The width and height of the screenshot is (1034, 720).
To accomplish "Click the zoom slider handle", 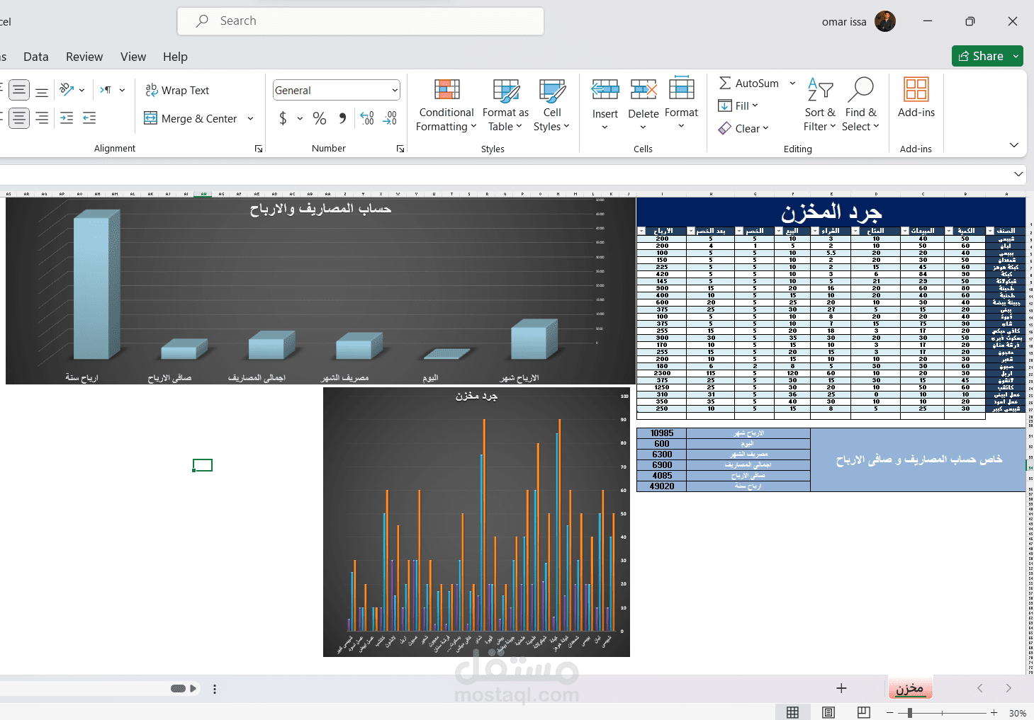I will click(x=910, y=713).
